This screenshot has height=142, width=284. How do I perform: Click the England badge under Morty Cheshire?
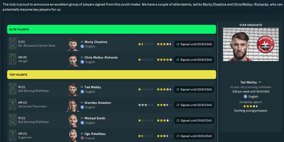coord(82,47)
